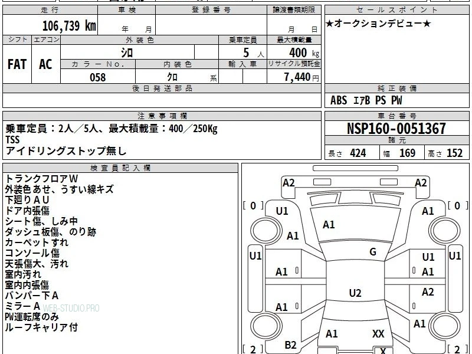Select the height value 152

[x=454, y=153]
